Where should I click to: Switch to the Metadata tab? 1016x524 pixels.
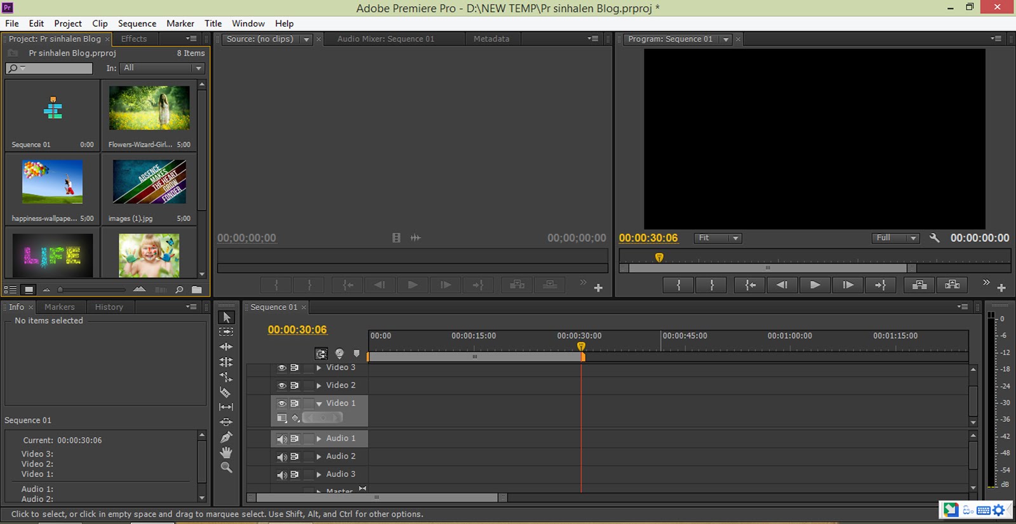pos(491,39)
